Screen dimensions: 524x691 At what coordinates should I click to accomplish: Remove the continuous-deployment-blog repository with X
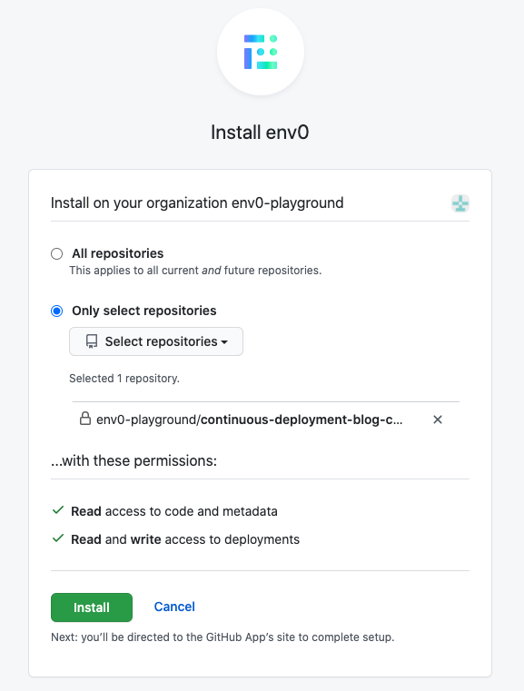coord(438,420)
